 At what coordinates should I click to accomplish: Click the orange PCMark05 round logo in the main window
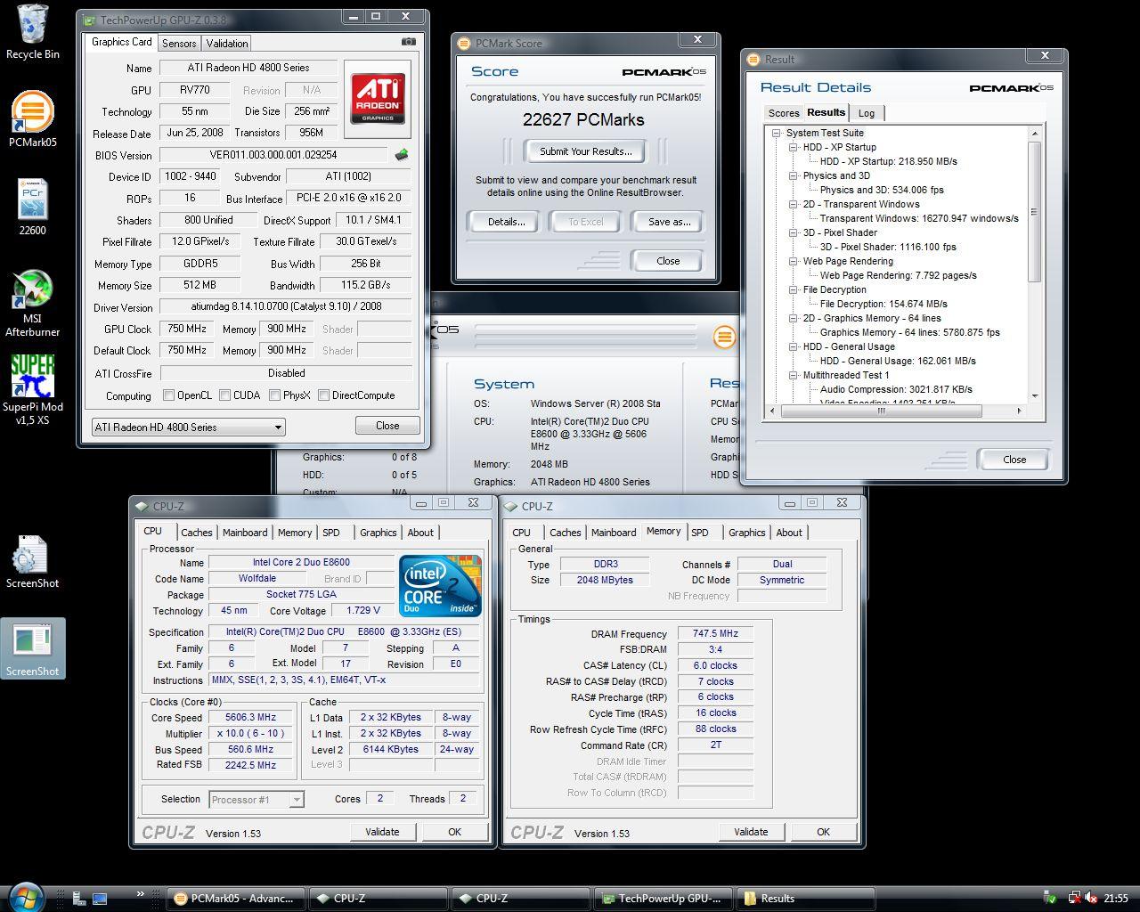pos(724,337)
